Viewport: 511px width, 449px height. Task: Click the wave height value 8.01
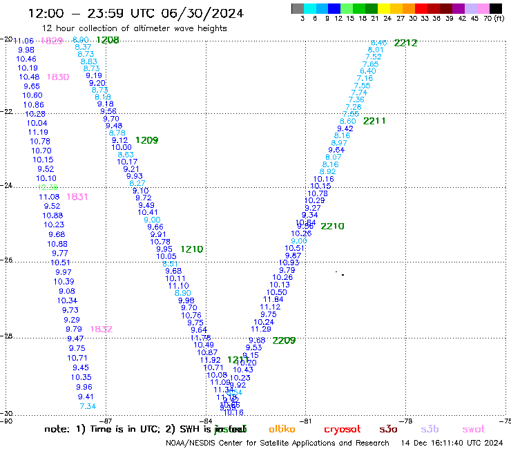(376, 50)
